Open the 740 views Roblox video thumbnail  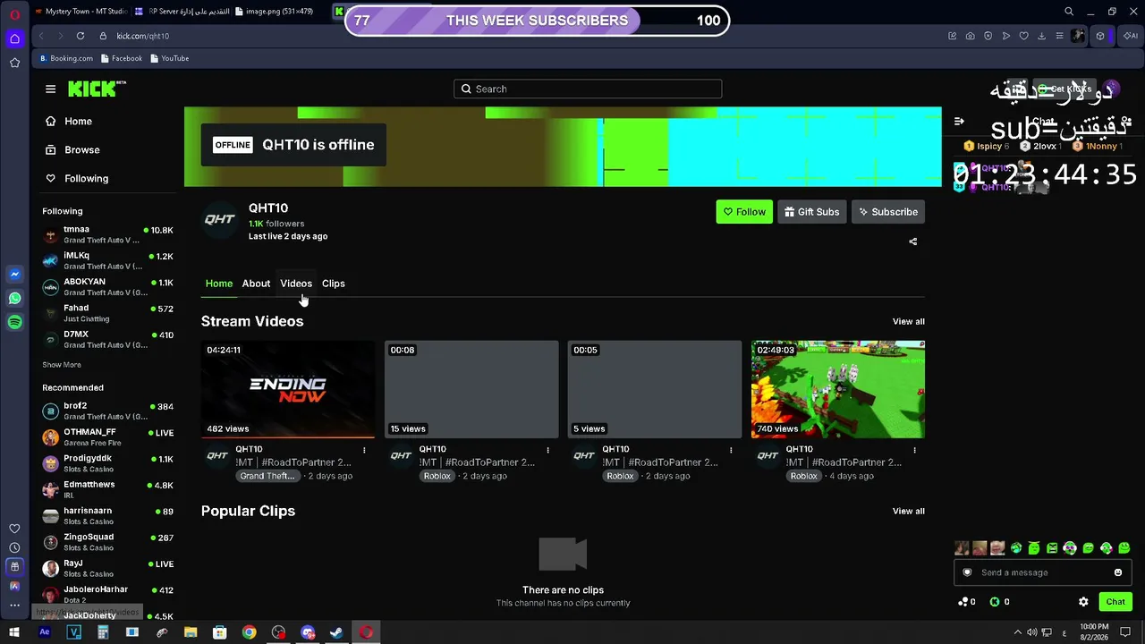pyautogui.click(x=838, y=389)
